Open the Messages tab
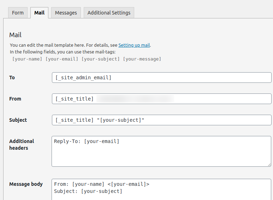The height and width of the screenshot is (200, 273). point(66,13)
